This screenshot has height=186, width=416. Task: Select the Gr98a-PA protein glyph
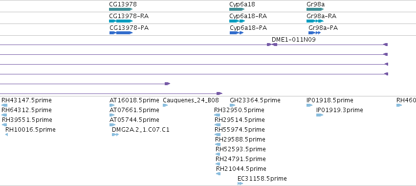pos(315,33)
